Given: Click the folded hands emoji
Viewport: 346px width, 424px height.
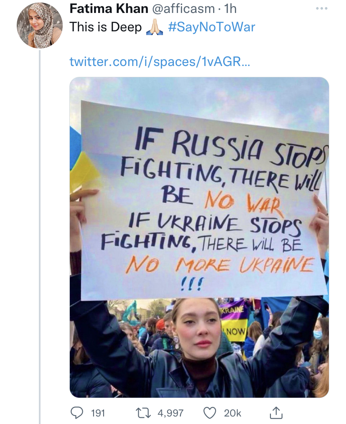Looking at the screenshot, I should click(x=155, y=28).
